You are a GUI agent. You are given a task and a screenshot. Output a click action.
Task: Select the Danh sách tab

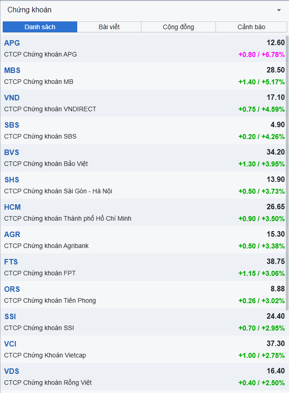[40, 27]
